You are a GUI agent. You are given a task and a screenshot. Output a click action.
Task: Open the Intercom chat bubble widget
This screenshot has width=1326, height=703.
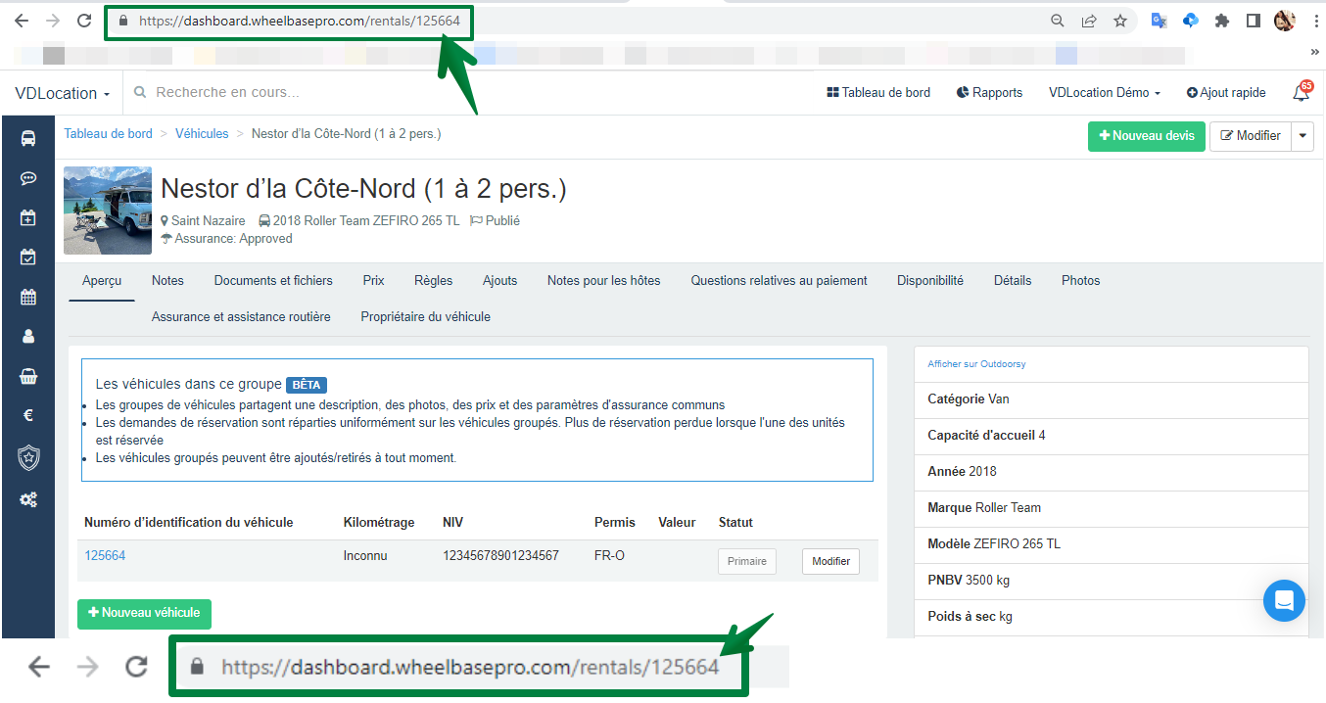[1284, 600]
